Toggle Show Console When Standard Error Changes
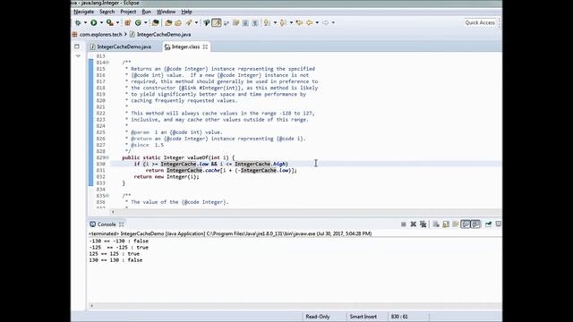Screen dimensions: 573x322 pyautogui.click(x=475, y=225)
